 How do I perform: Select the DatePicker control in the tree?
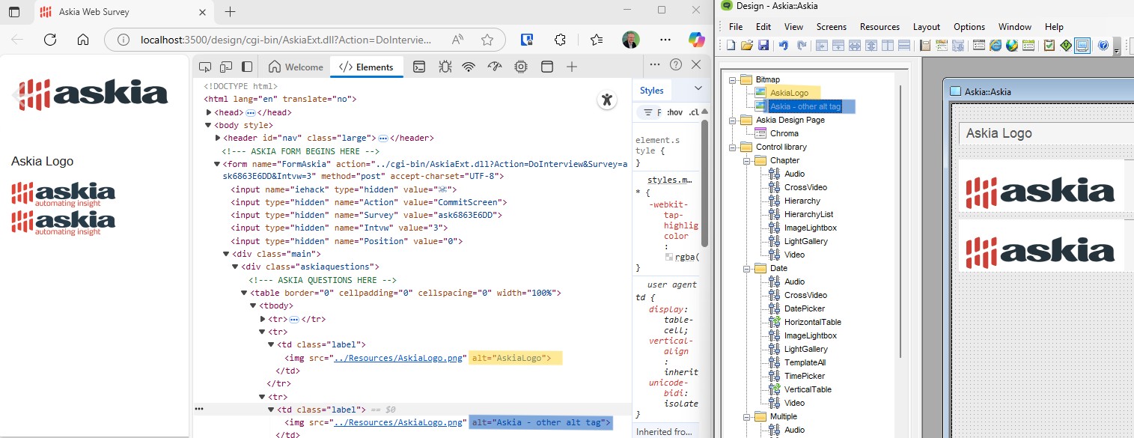(805, 308)
